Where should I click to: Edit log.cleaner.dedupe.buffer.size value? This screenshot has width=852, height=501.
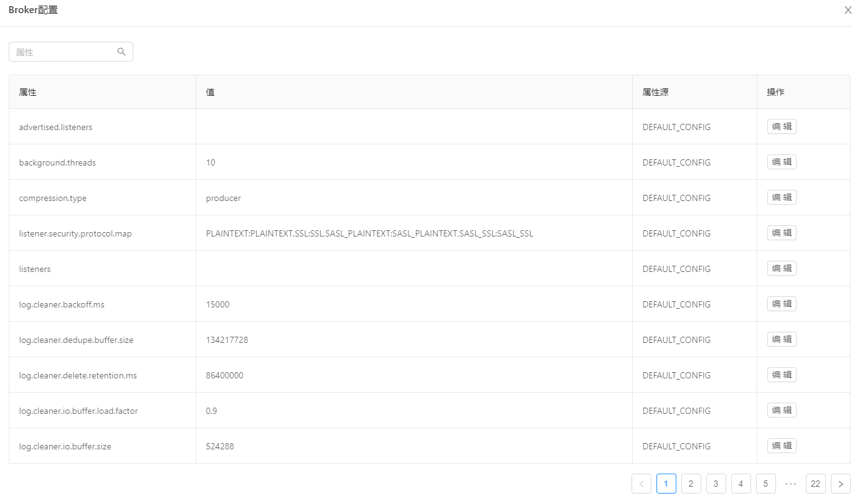[782, 339]
